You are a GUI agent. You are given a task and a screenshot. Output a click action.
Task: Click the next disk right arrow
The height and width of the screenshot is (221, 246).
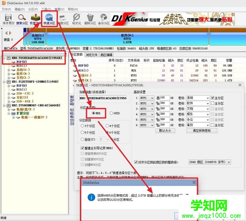pos(10,33)
